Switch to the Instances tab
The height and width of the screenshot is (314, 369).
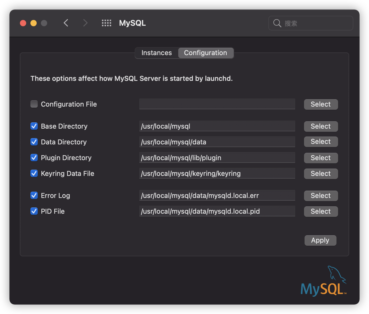[x=156, y=53]
